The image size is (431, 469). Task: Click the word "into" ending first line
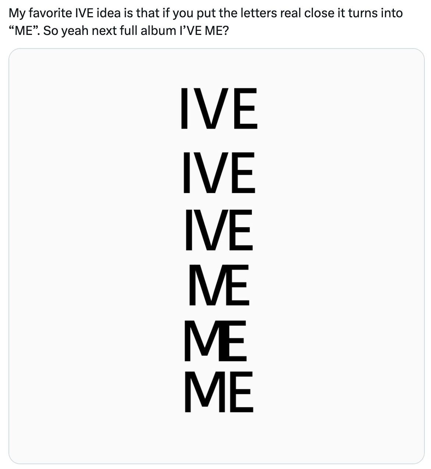[392, 13]
